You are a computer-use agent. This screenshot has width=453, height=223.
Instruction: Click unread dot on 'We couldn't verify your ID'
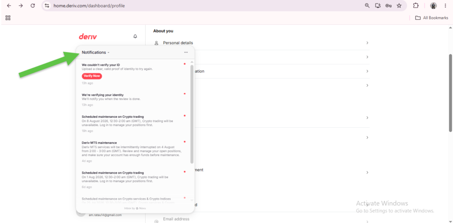coord(184,64)
